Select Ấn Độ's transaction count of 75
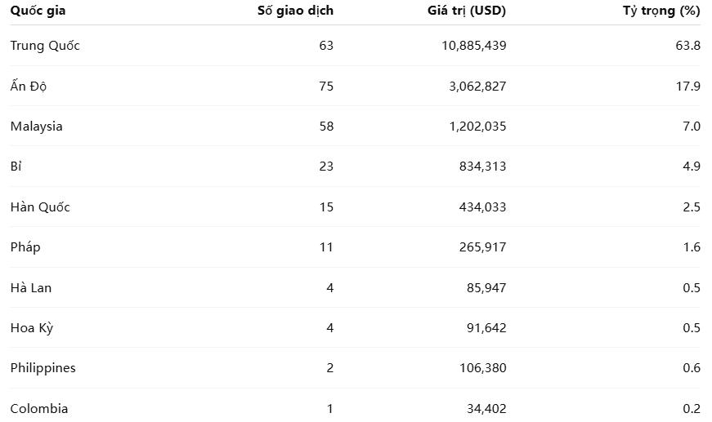This screenshot has width=712, height=422. tap(326, 86)
